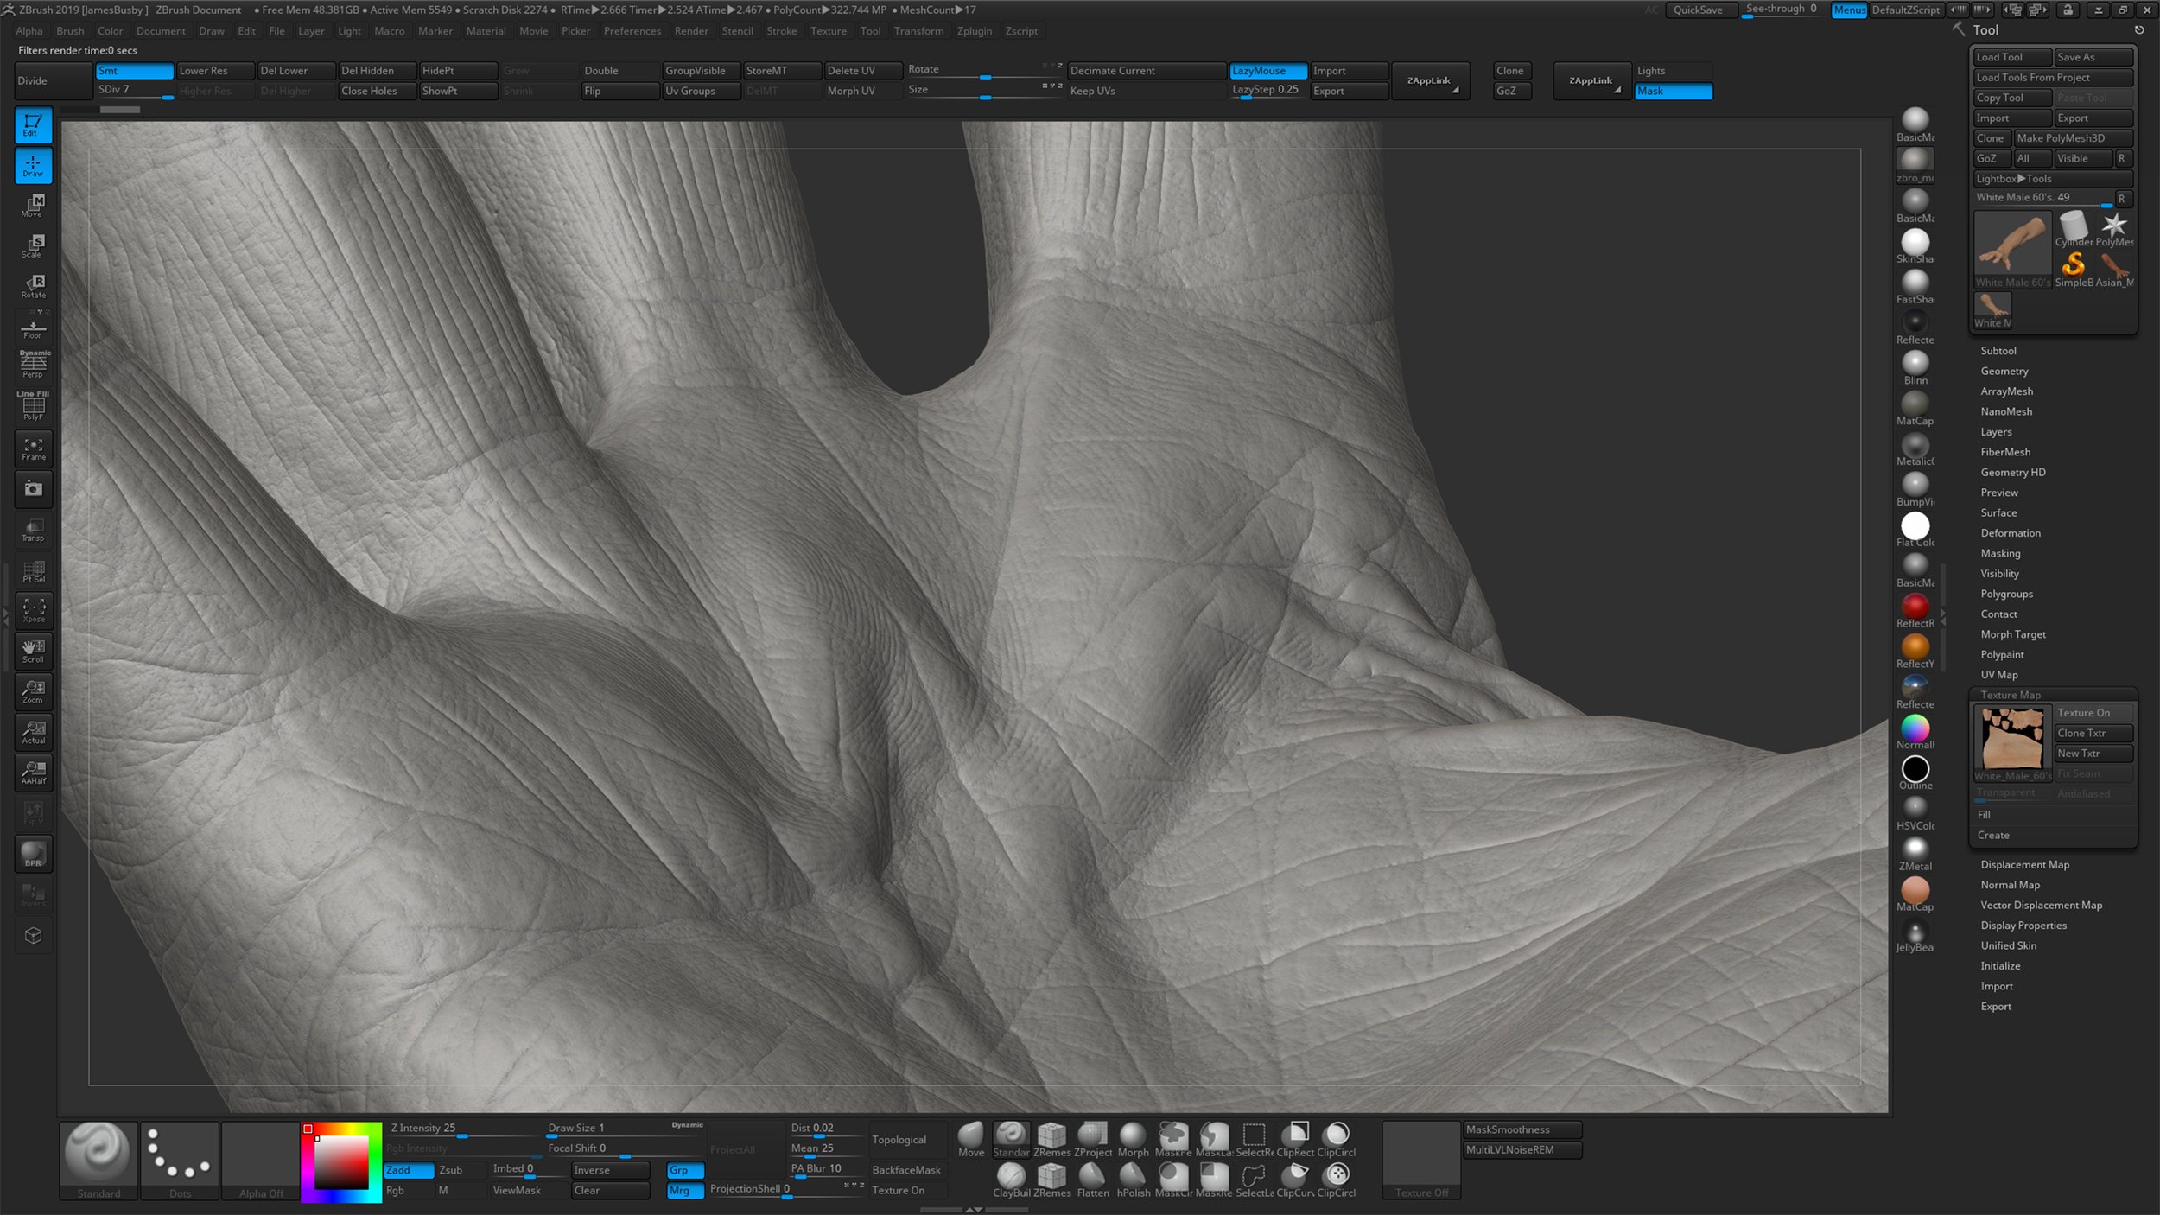This screenshot has height=1215, width=2160.
Task: Open the Preferences menu
Action: [x=632, y=31]
